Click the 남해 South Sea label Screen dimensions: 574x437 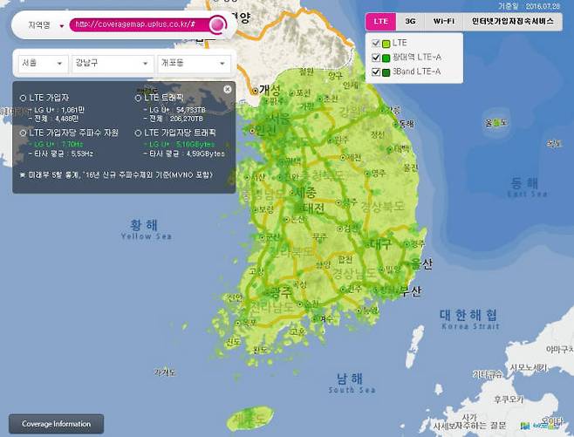(352, 383)
